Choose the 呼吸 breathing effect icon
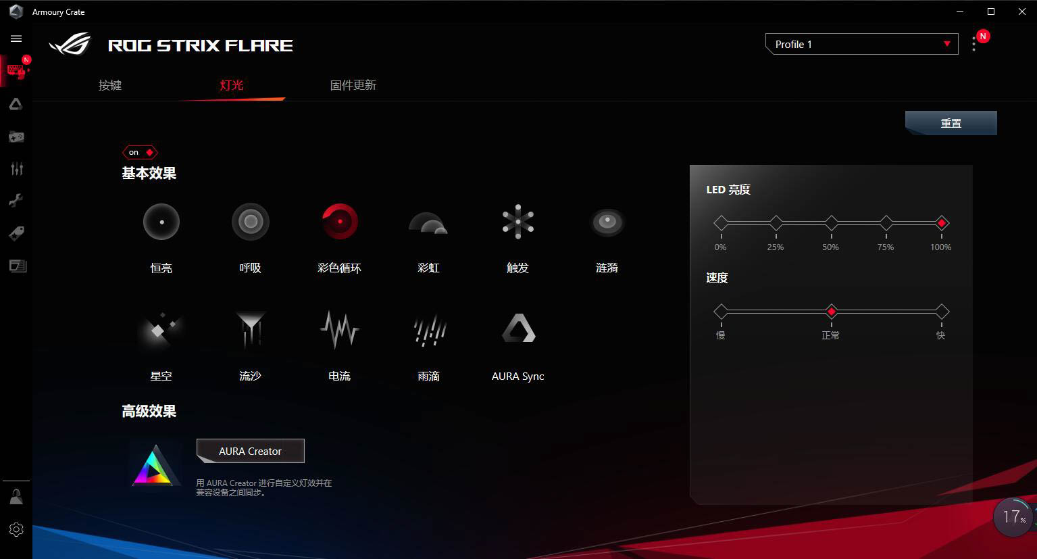This screenshot has width=1037, height=559. click(x=251, y=222)
